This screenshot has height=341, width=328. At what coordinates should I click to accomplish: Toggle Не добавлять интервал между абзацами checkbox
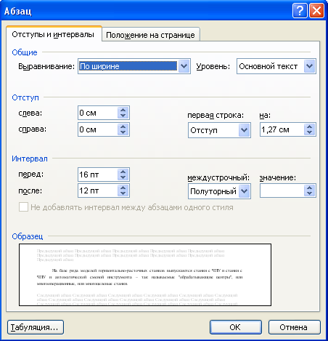click(23, 207)
